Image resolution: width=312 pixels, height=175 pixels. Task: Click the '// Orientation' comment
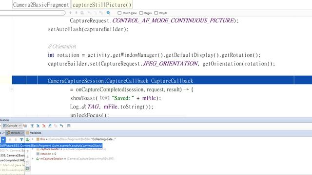pos(62,47)
